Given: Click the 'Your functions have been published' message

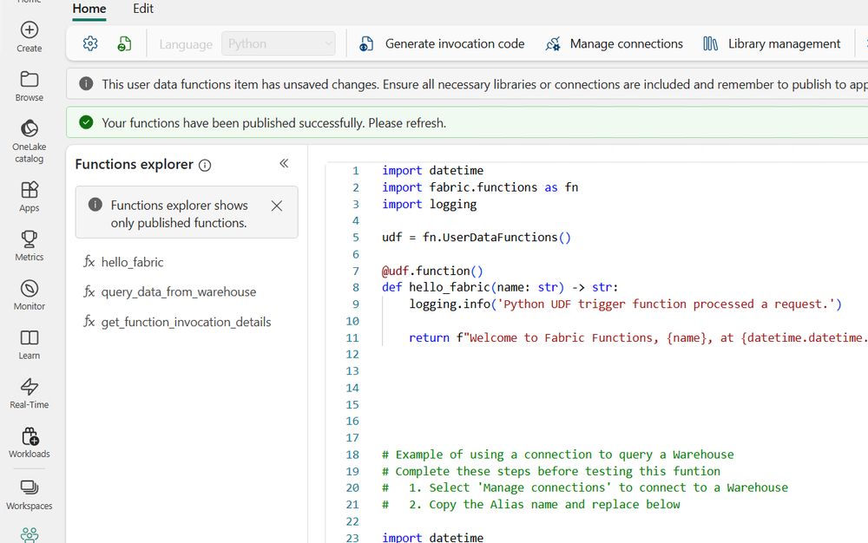Looking at the screenshot, I should coord(274,123).
